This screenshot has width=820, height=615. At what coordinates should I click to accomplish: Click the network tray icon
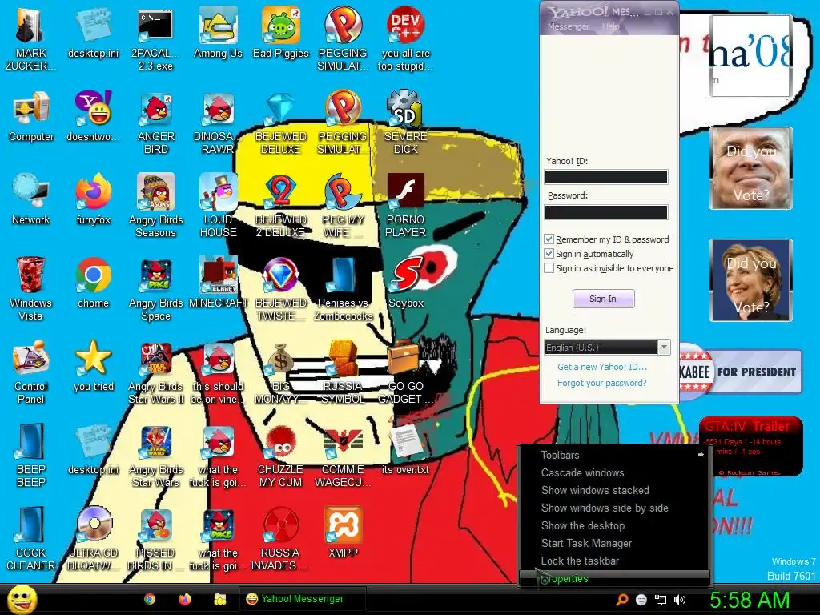click(x=661, y=600)
